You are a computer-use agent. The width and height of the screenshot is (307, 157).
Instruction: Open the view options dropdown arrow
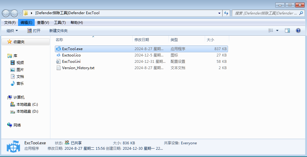pos(277,30)
